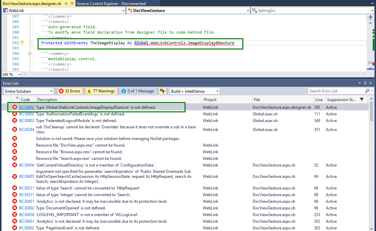
Task: Toggle the 32 Errors filter
Action: click(70, 91)
